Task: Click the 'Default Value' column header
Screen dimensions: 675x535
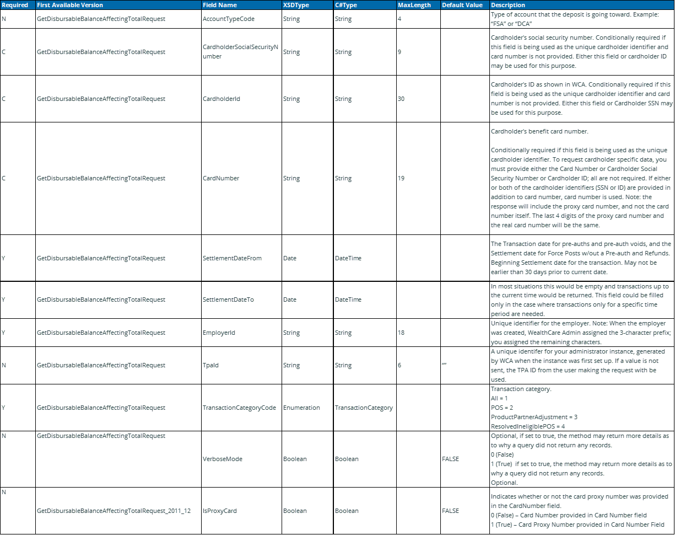Action: 465,5
